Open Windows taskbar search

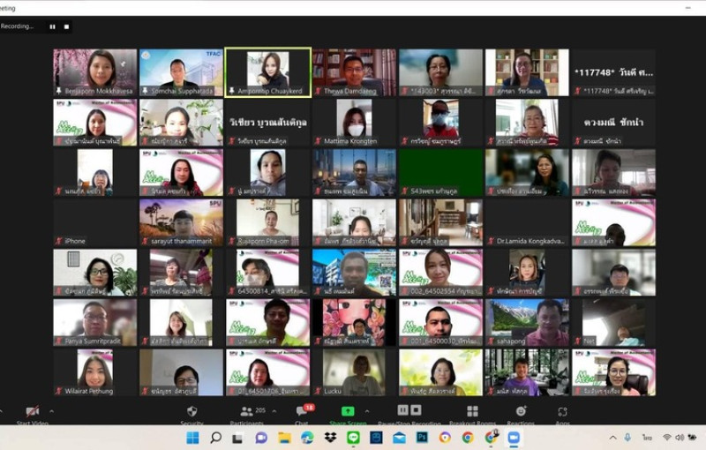click(215, 437)
